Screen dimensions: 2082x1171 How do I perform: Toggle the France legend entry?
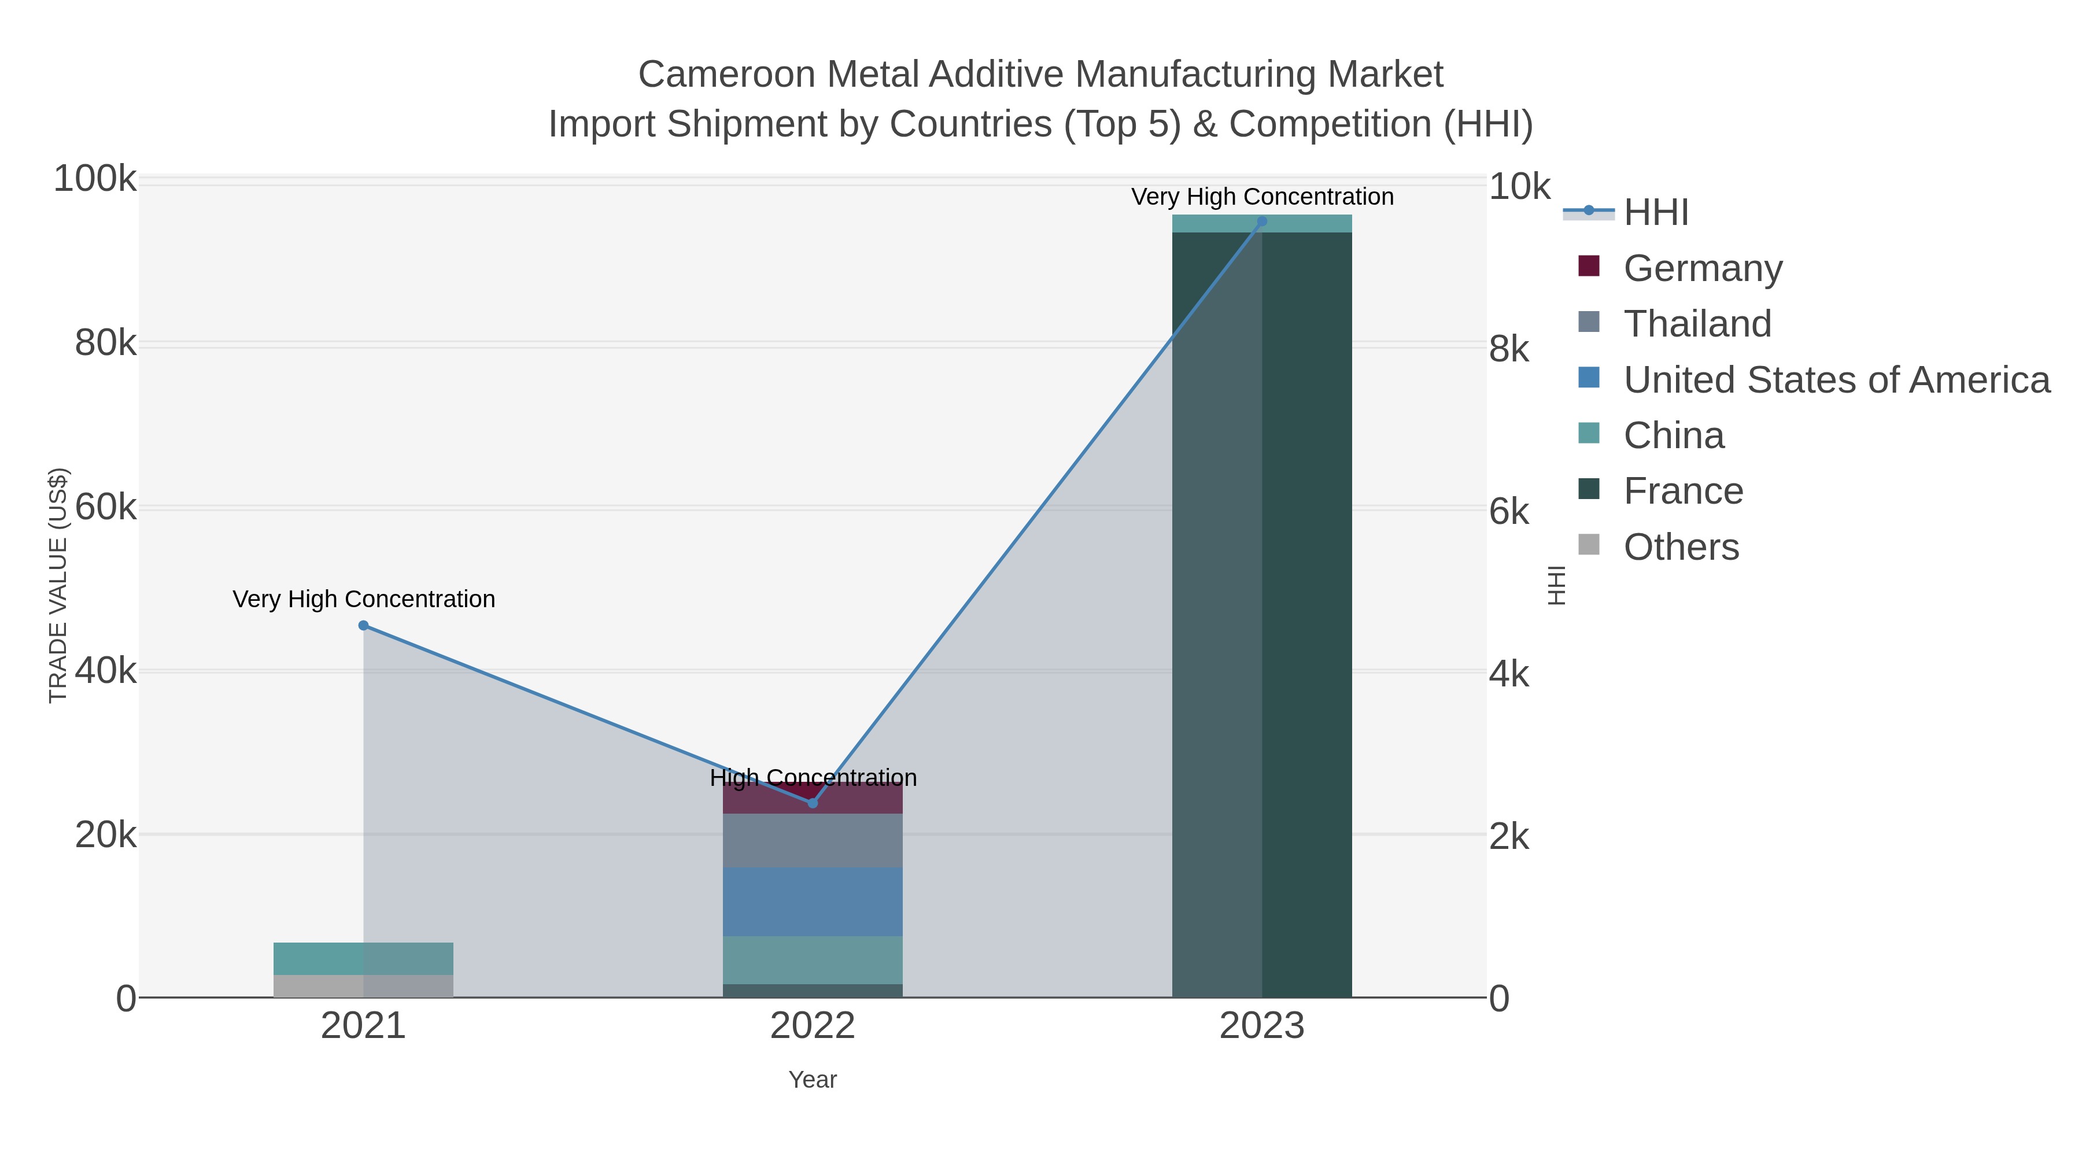pos(1661,490)
